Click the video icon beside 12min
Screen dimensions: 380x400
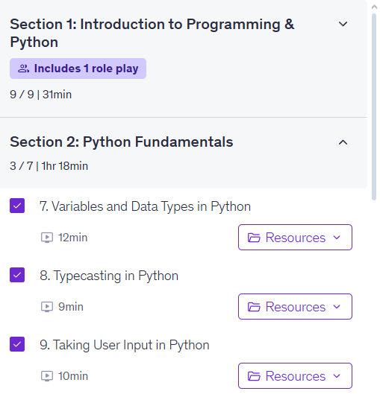pyautogui.click(x=47, y=238)
